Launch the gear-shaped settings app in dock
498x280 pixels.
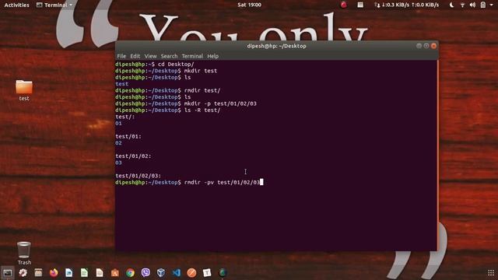[23, 273]
